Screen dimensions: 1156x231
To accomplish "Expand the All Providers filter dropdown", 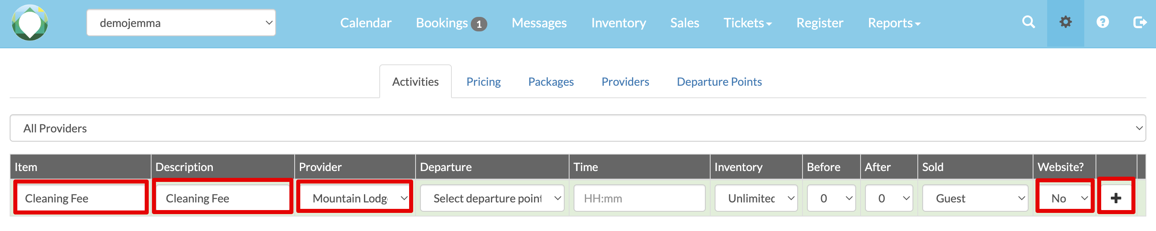I will tap(578, 128).
